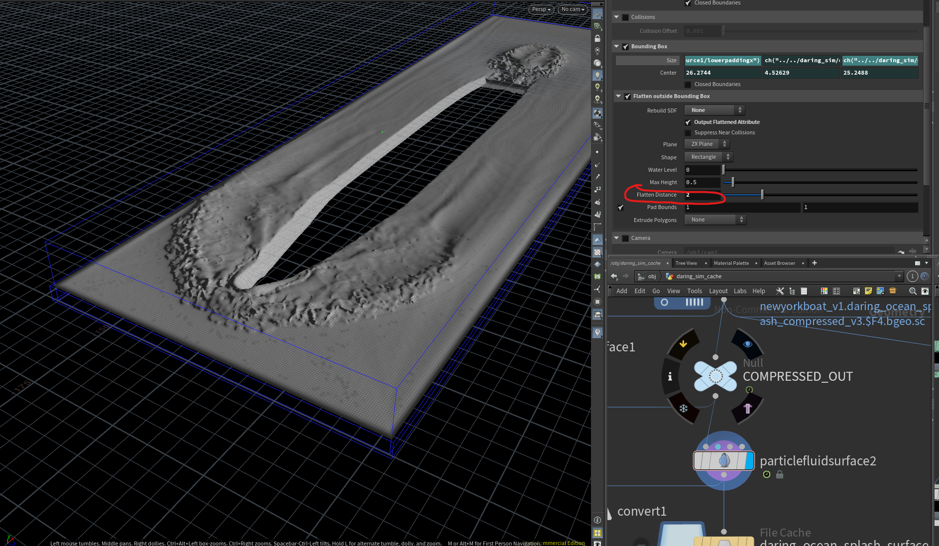Toggle primitive numbers display icon

click(597, 215)
